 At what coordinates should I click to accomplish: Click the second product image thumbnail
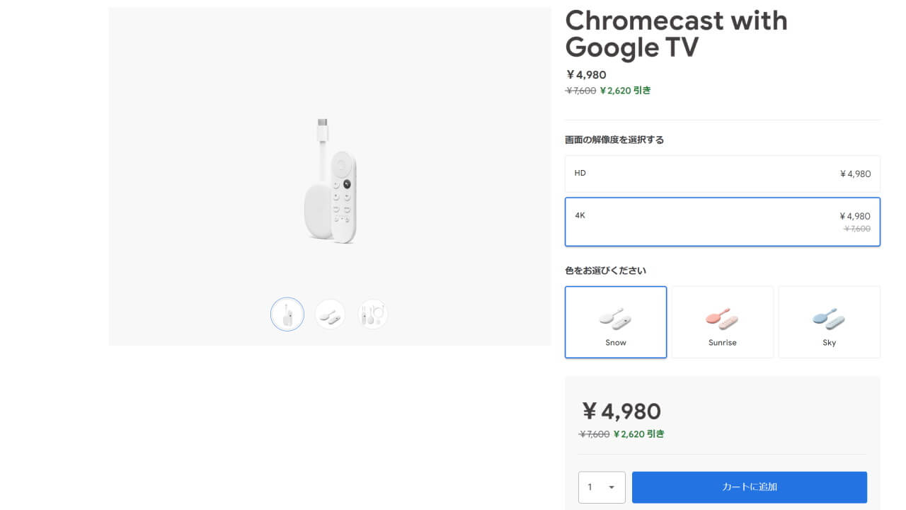click(329, 313)
